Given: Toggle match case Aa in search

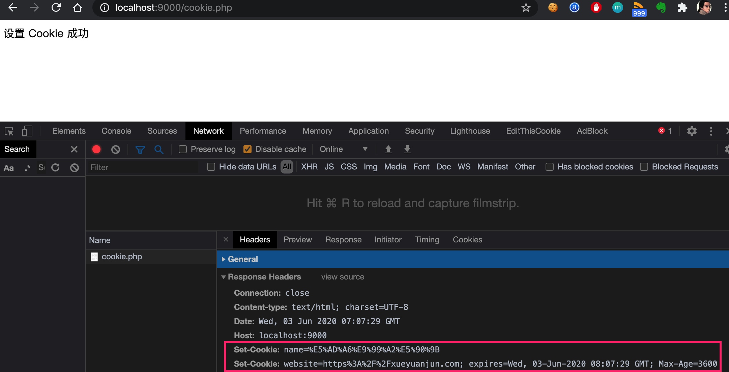Looking at the screenshot, I should (9, 168).
